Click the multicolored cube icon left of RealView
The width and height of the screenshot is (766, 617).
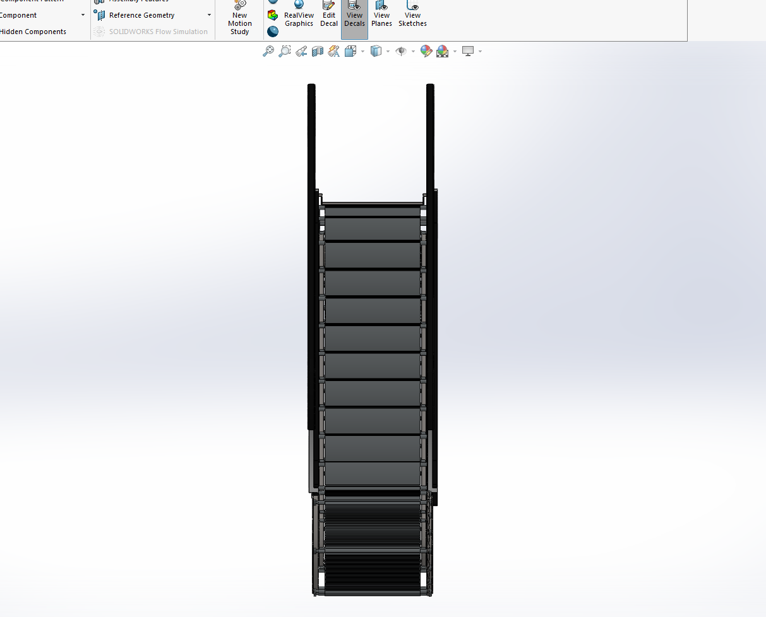point(273,15)
